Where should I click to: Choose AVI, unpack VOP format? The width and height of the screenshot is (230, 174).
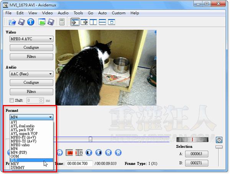point(31,133)
